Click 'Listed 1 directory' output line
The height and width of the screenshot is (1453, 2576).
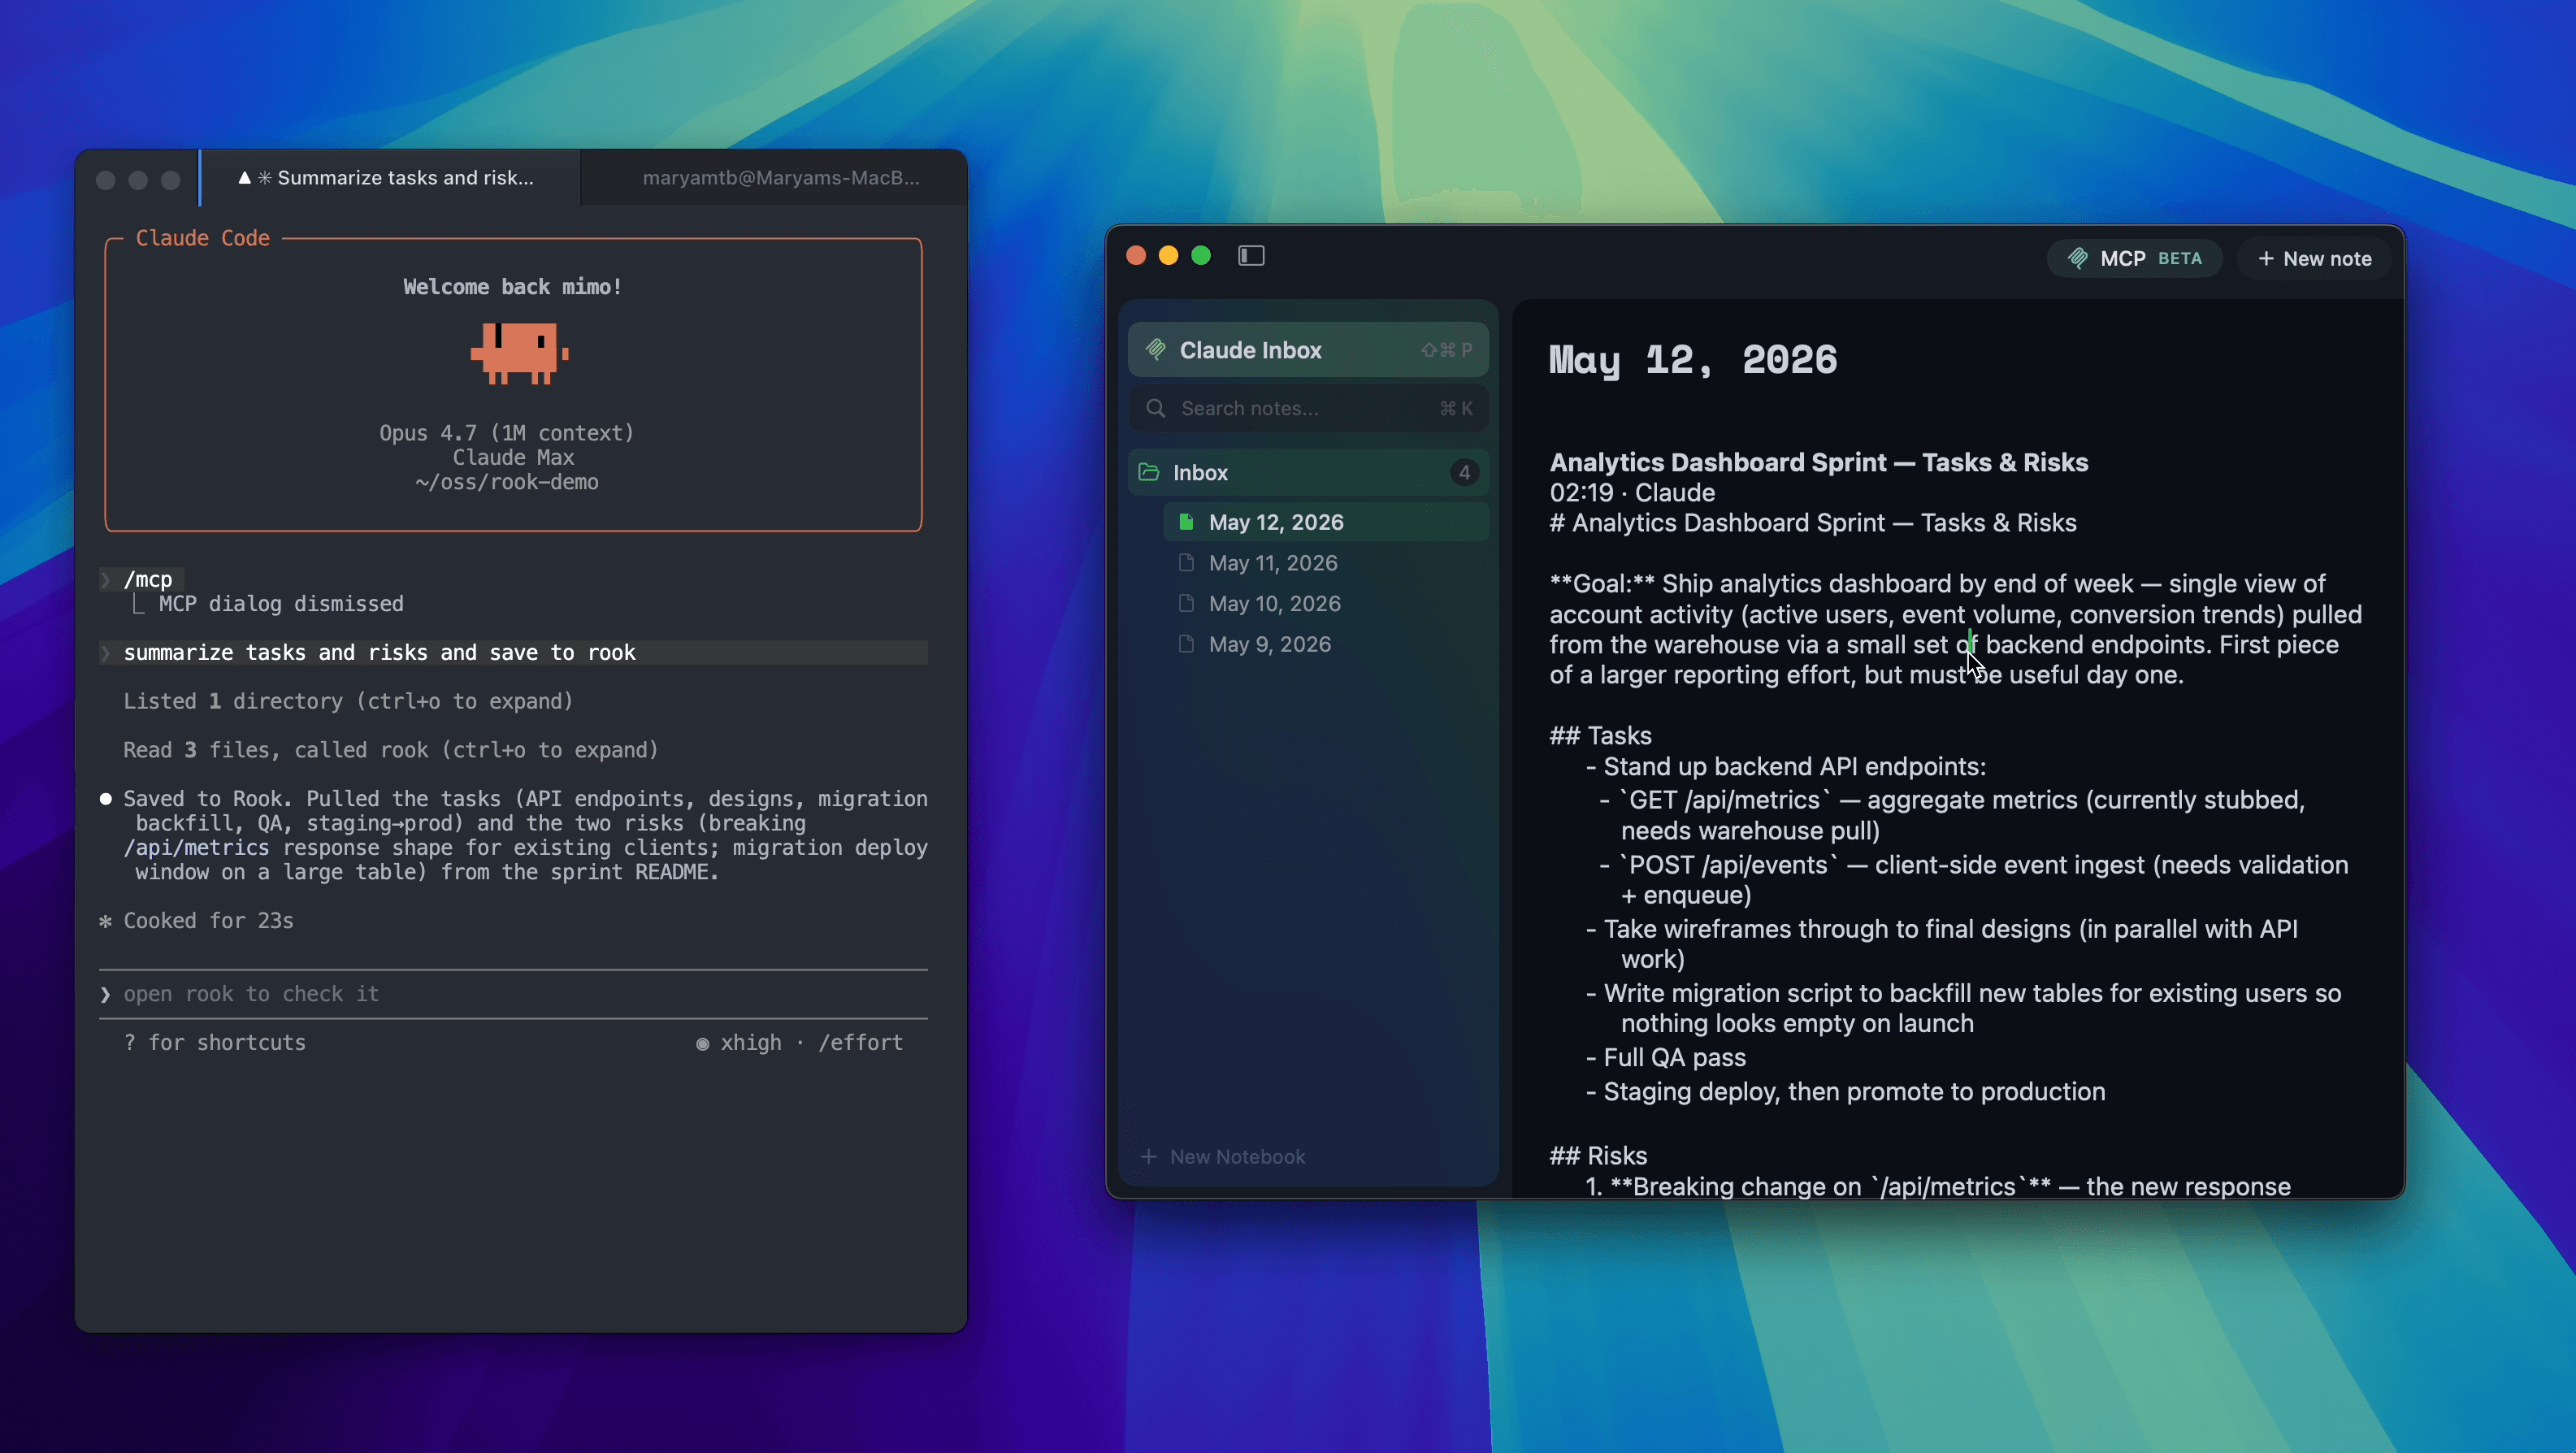(x=348, y=702)
